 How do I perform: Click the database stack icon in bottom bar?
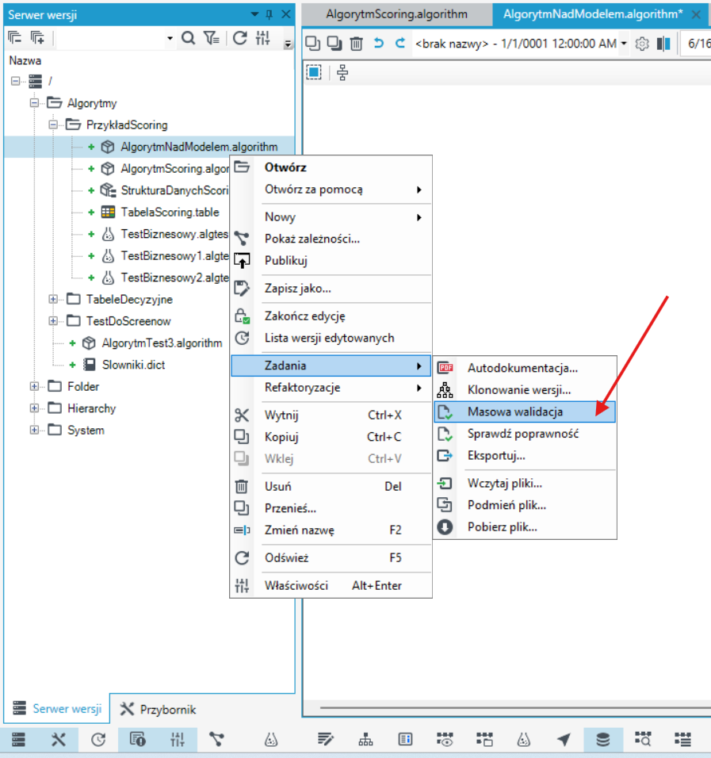point(602,739)
